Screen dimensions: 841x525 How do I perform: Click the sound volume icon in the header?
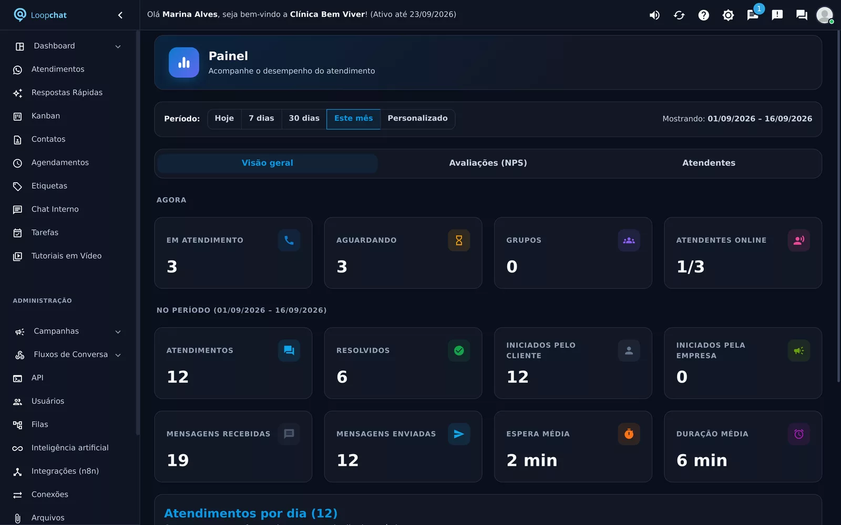654,15
